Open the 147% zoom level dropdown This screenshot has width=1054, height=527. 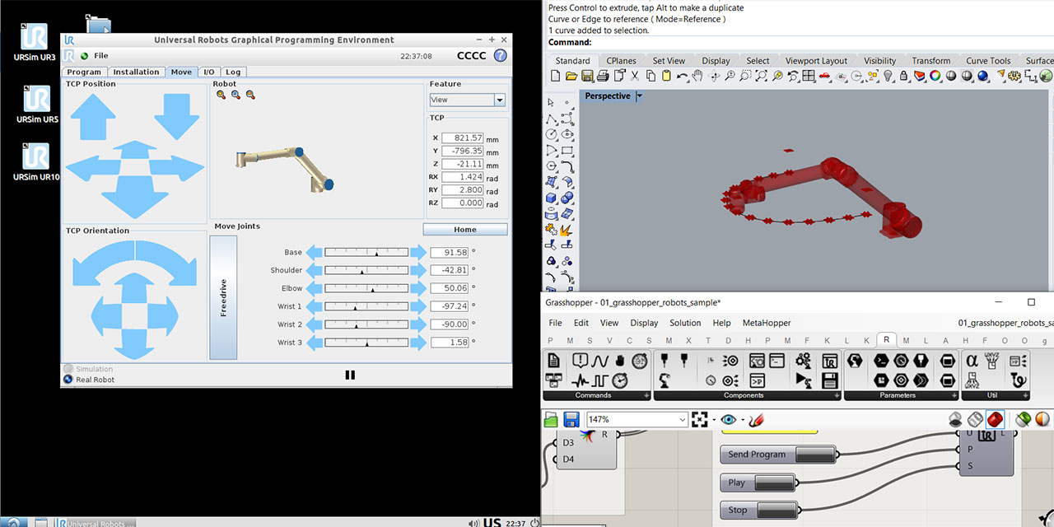tap(682, 420)
